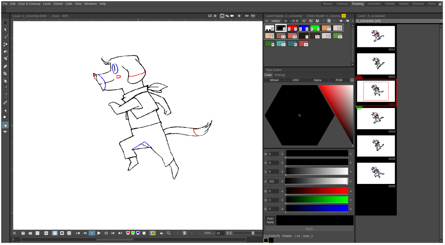Select the Zoom magnifier tool
The height and width of the screenshot is (245, 445).
point(5,118)
